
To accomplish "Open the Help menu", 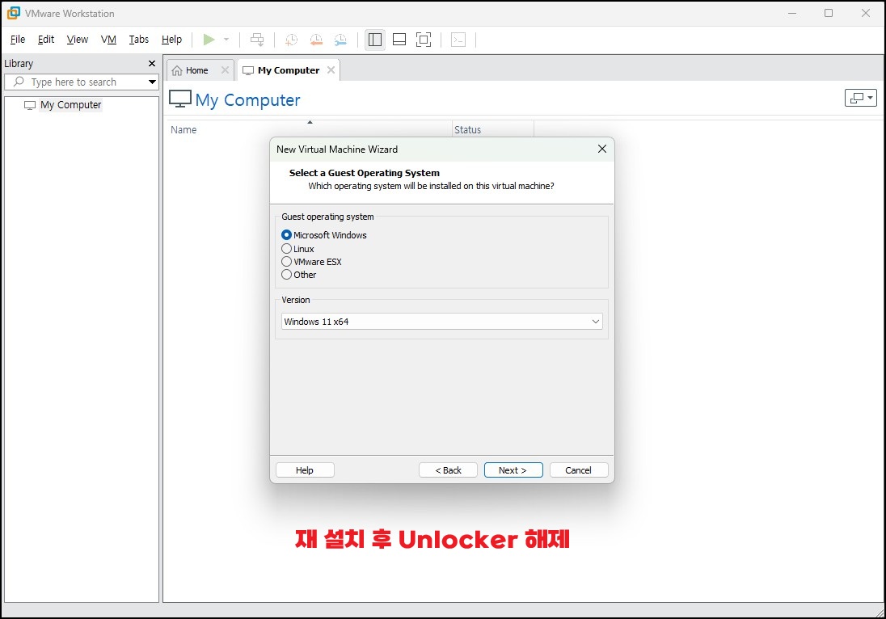I will [x=171, y=39].
